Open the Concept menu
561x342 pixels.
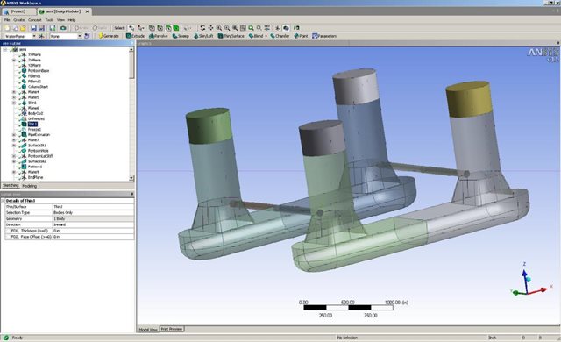pyautogui.click(x=35, y=20)
